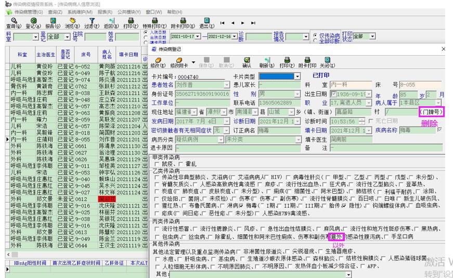Viewport: 453px width, 278px height.
Task: Click left scroll arrow of patient list
Action: click(x=8, y=255)
